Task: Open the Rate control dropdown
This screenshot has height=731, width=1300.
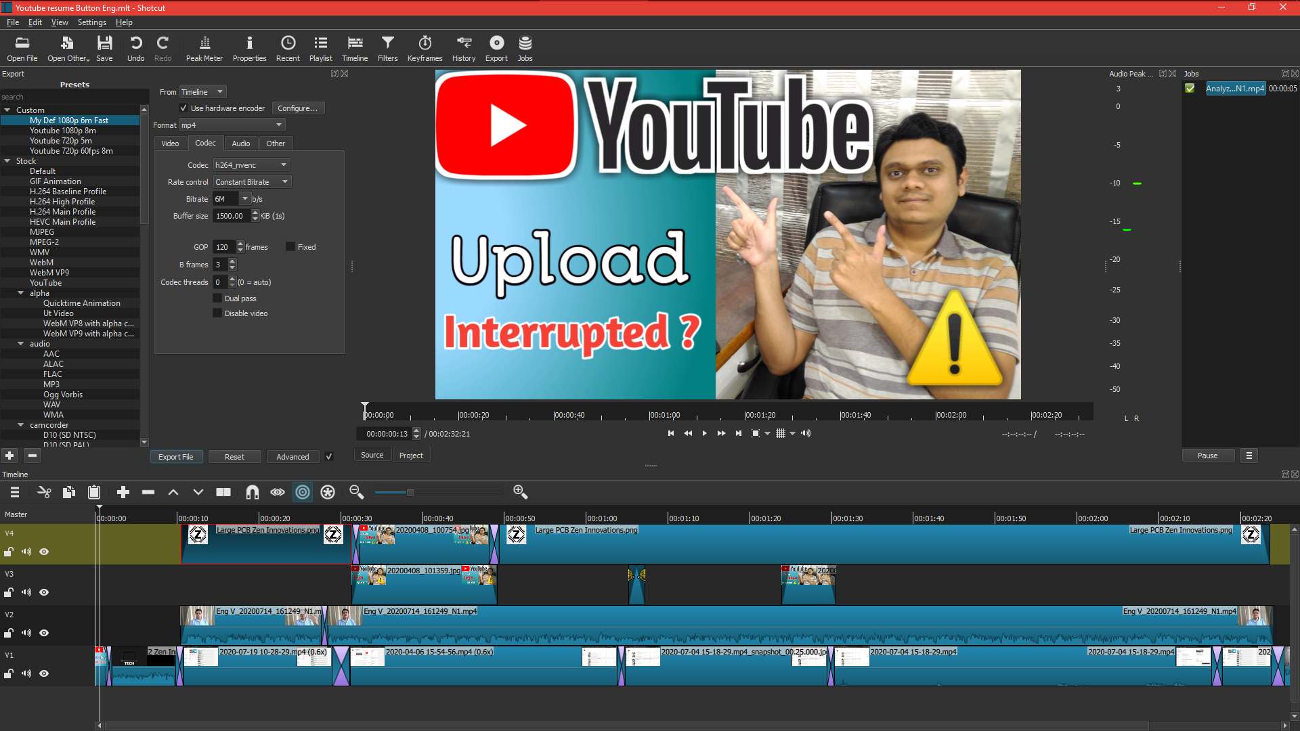Action: pyautogui.click(x=252, y=182)
